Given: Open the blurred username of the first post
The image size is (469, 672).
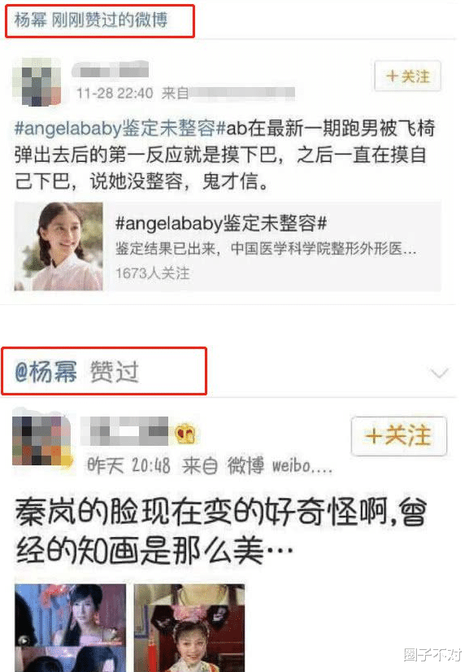Looking at the screenshot, I should 110,69.
